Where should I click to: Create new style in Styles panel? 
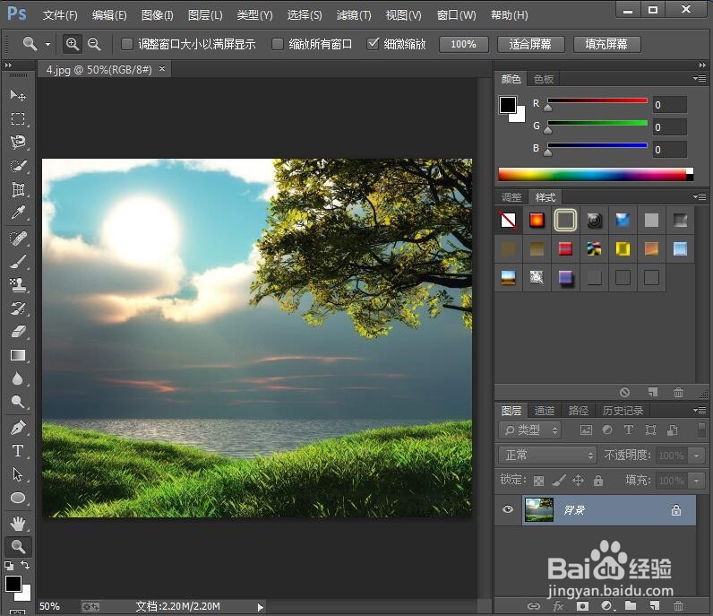[x=652, y=392]
